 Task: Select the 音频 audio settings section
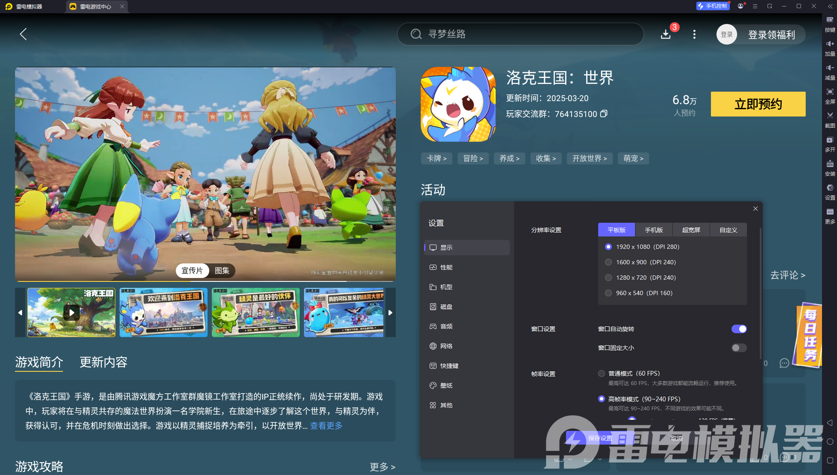coord(446,326)
